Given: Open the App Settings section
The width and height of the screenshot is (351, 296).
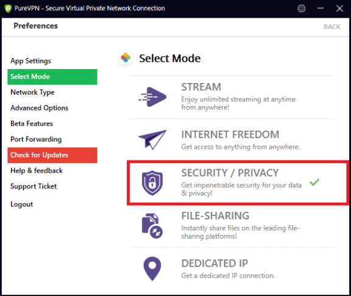Looking at the screenshot, I should pos(30,61).
